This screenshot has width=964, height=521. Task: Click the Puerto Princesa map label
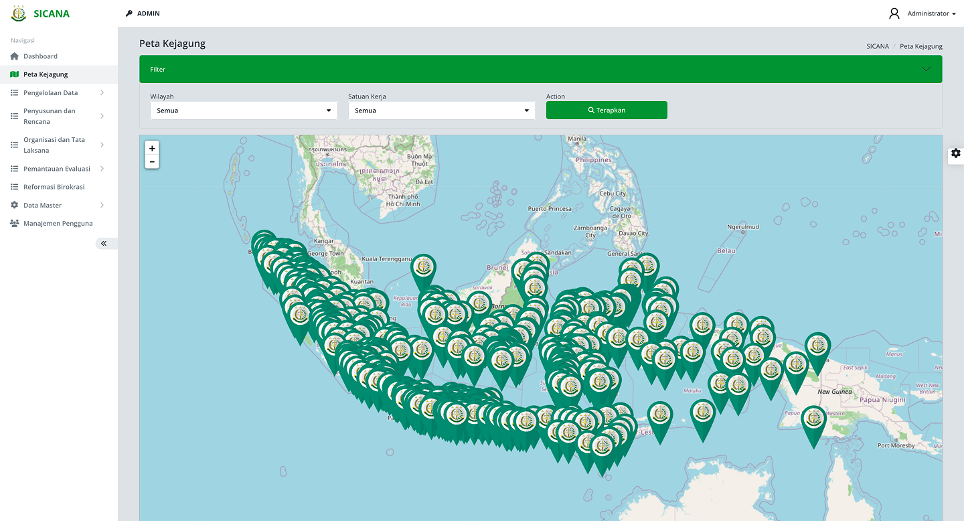tap(550, 208)
